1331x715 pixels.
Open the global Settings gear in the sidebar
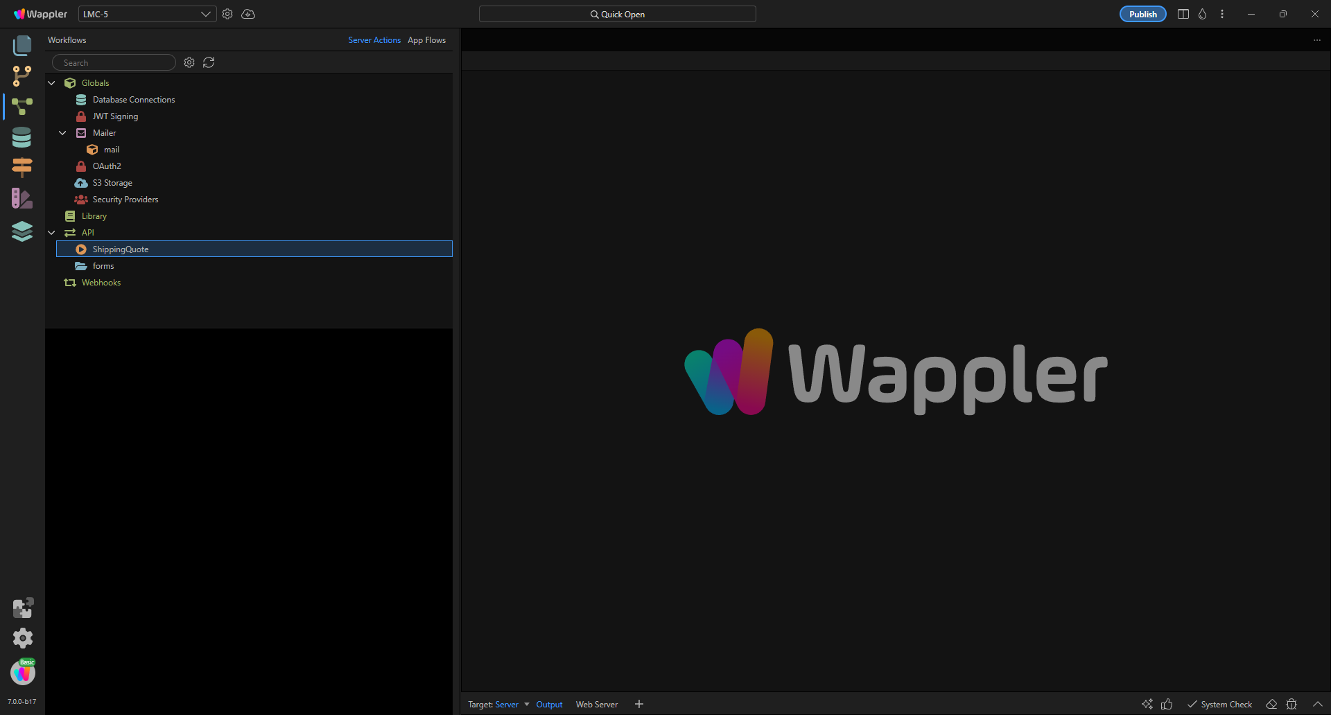click(x=23, y=638)
